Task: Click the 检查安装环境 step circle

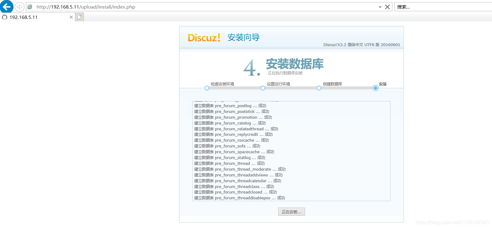Action: tap(207, 88)
